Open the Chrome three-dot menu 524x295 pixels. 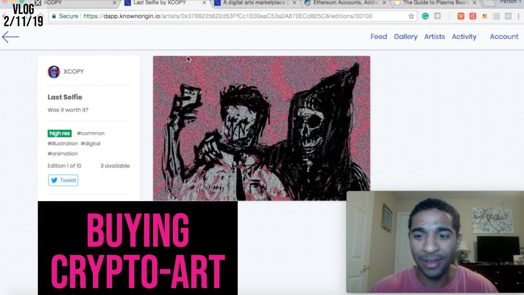click(519, 16)
